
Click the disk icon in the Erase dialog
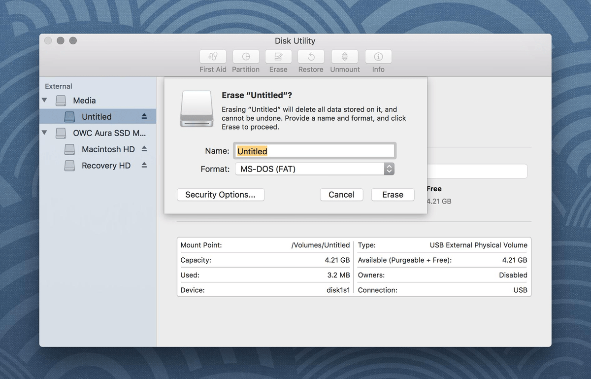click(x=197, y=109)
